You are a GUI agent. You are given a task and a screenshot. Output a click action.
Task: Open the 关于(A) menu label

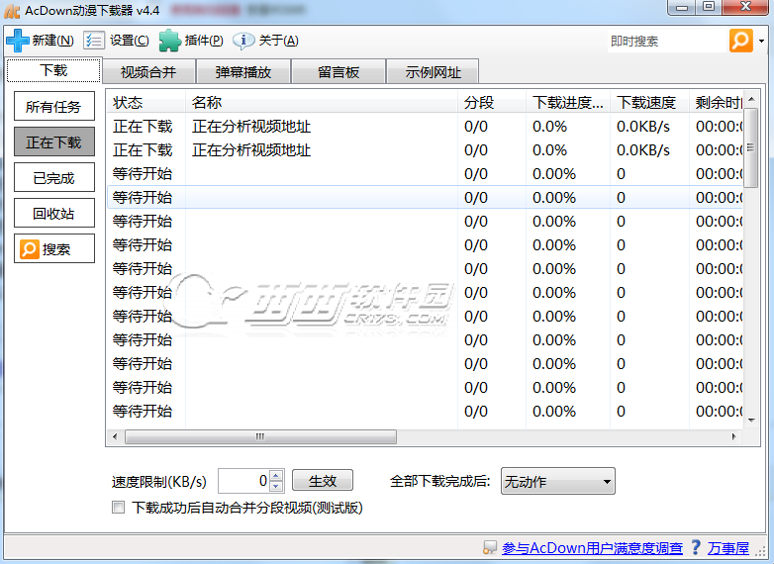click(278, 41)
